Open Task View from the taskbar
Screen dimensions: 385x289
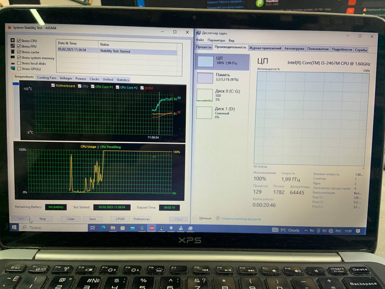point(93,228)
